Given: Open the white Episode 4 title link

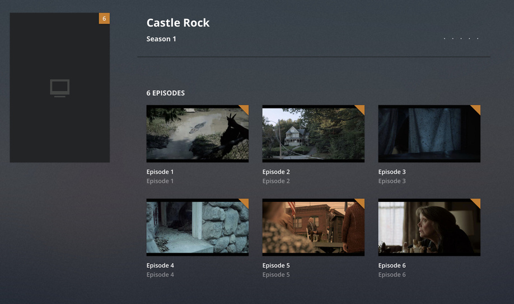Looking at the screenshot, I should coord(160,265).
